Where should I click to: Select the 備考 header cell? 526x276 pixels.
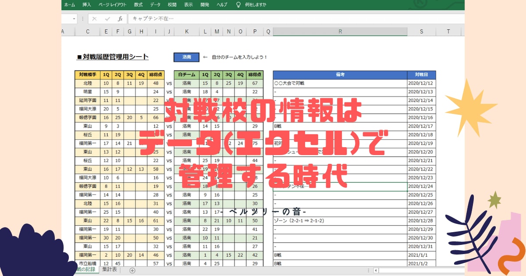click(x=340, y=74)
